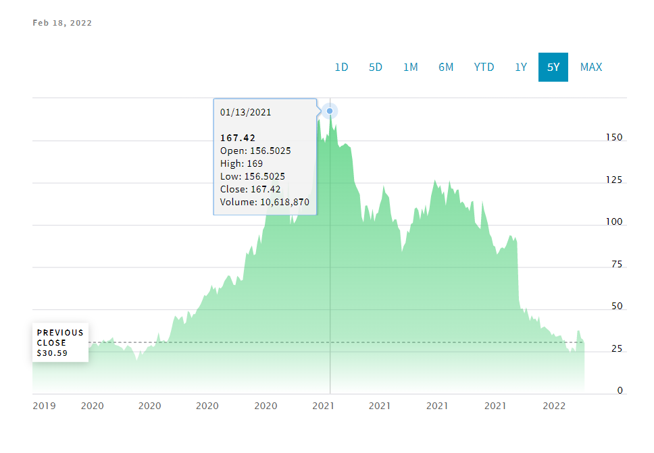Click the bold 167.42 tooltip price

point(237,138)
